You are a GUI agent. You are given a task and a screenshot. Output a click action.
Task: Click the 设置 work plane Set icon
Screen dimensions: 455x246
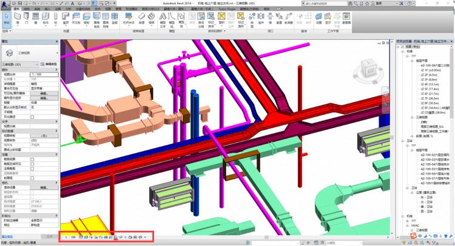pyautogui.click(x=318, y=18)
